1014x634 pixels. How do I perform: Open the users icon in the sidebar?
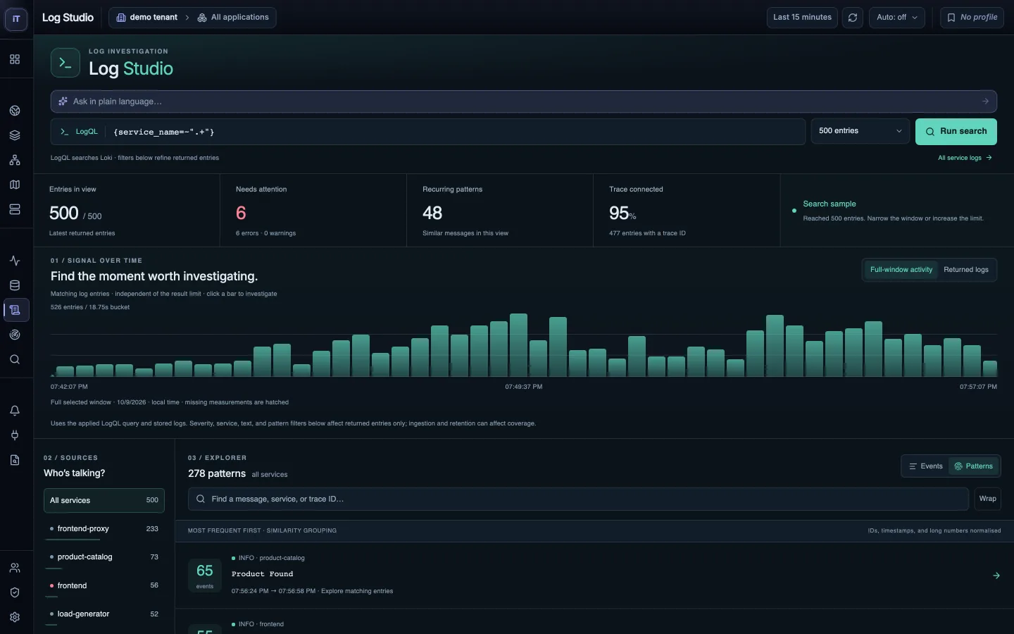[x=15, y=568]
